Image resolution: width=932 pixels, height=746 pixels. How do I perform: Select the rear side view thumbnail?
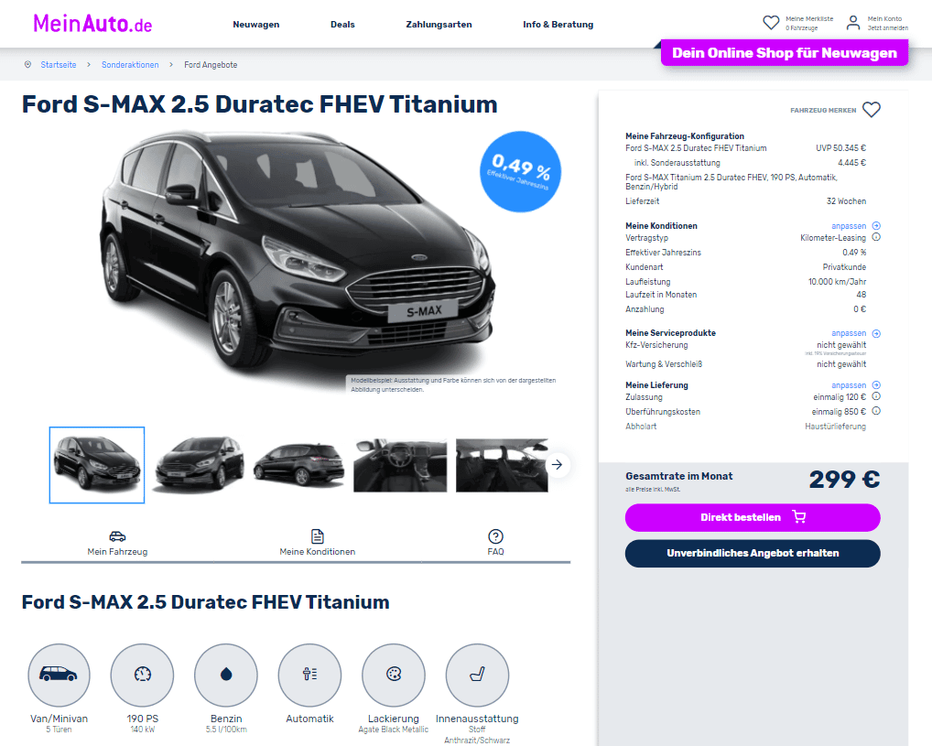point(299,465)
